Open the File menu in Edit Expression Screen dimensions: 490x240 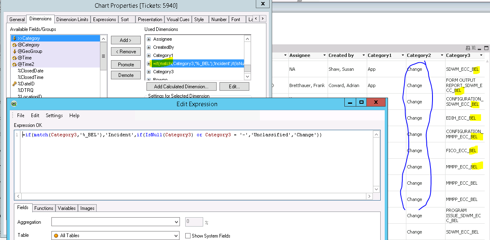click(21, 116)
